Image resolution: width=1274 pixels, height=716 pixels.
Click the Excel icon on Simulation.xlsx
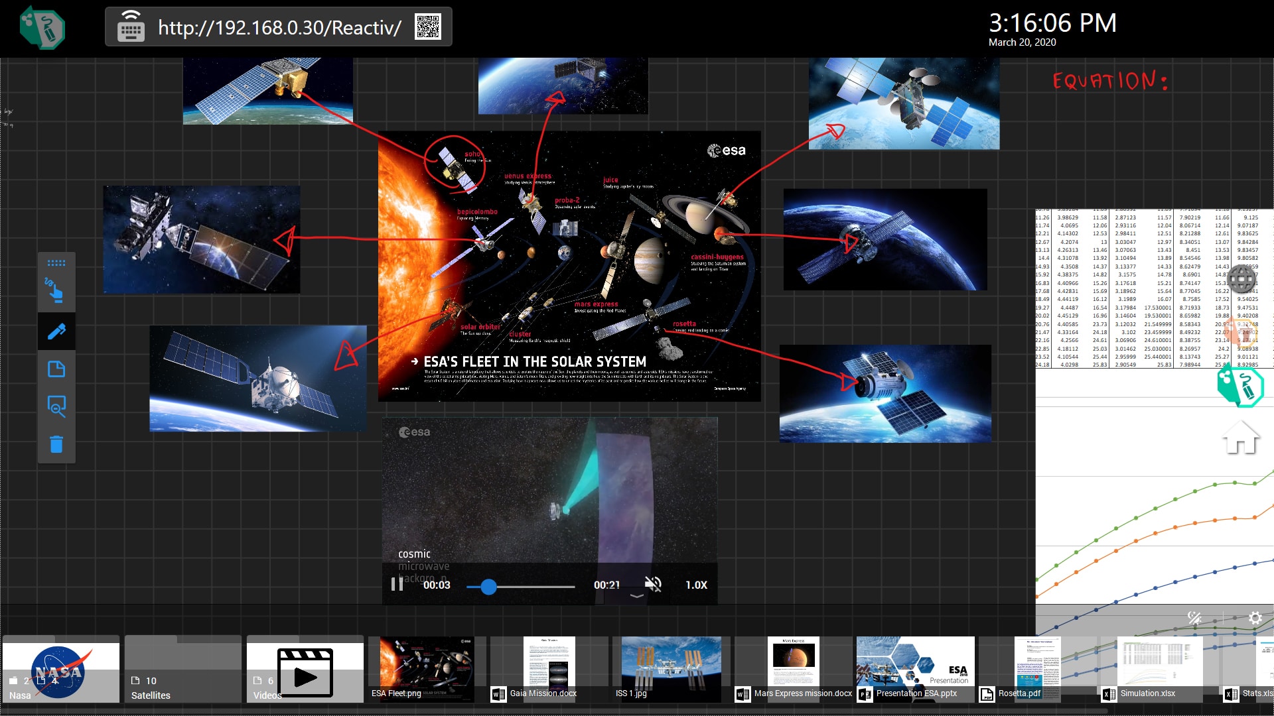[x=1109, y=694]
